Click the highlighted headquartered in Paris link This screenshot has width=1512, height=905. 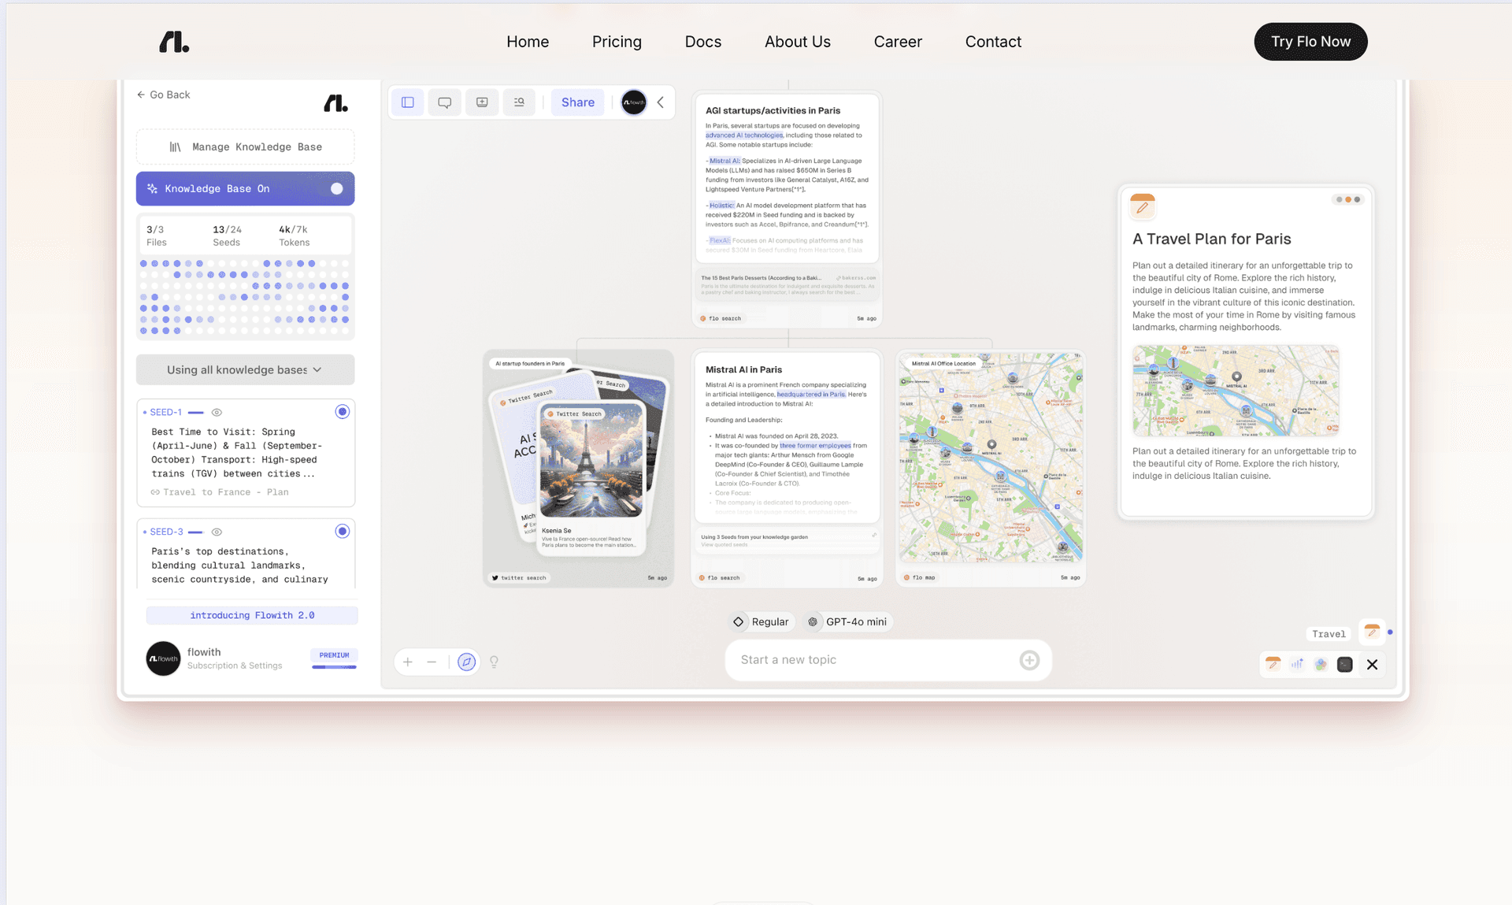(811, 394)
